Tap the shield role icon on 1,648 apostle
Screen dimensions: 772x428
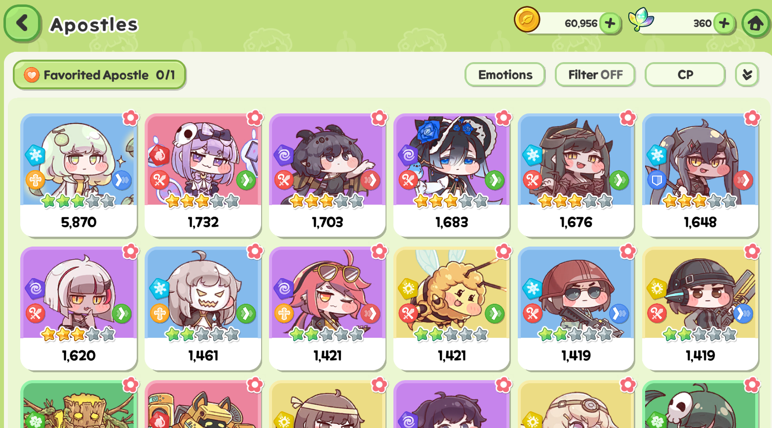(x=657, y=180)
